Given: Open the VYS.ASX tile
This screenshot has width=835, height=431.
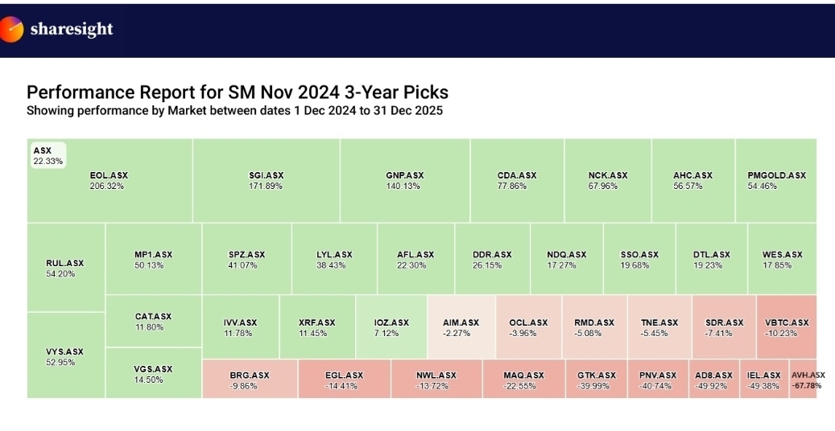Looking at the screenshot, I should 65,356.
